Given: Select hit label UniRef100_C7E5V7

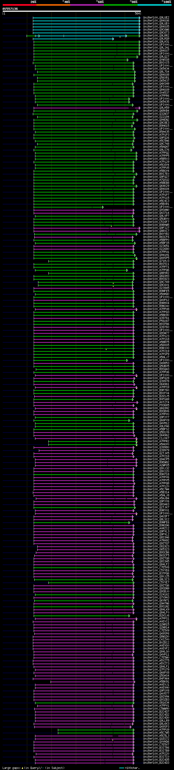Looking at the screenshot, I should click(x=156, y=745).
